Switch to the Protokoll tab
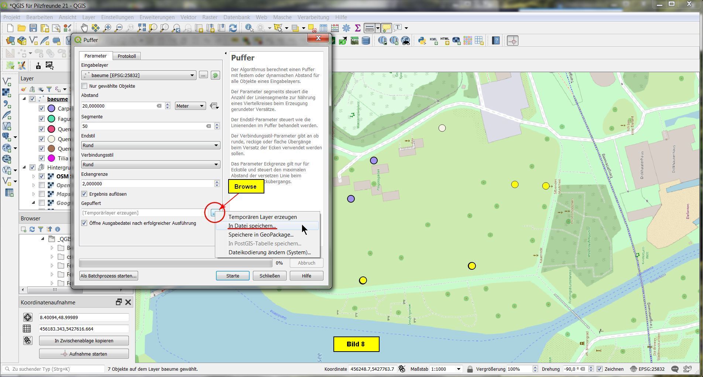The width and height of the screenshot is (703, 377). 127,56
